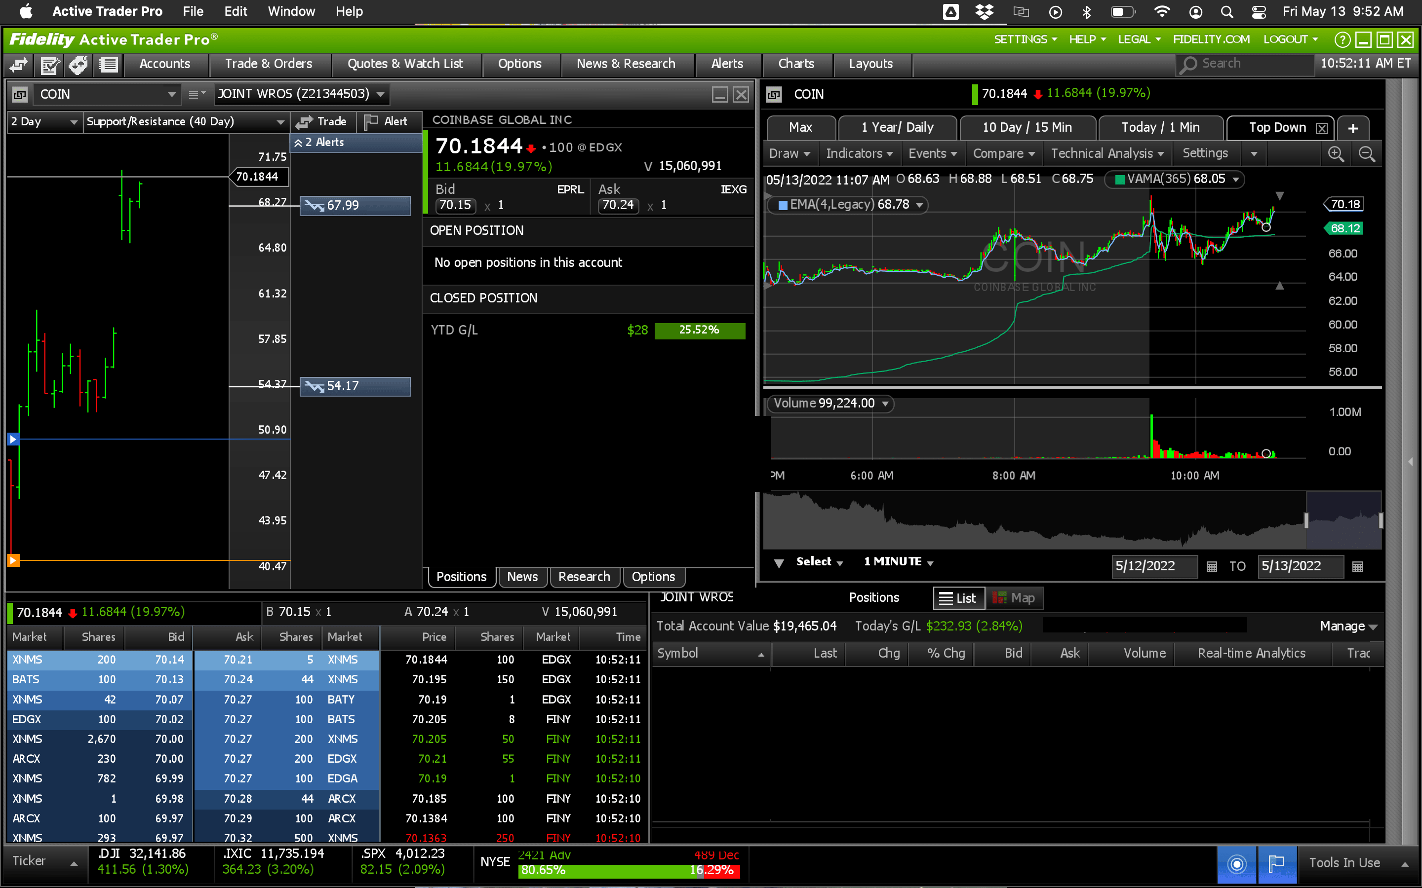
Task: Collapse the 2 Alerts header
Action: click(x=299, y=142)
